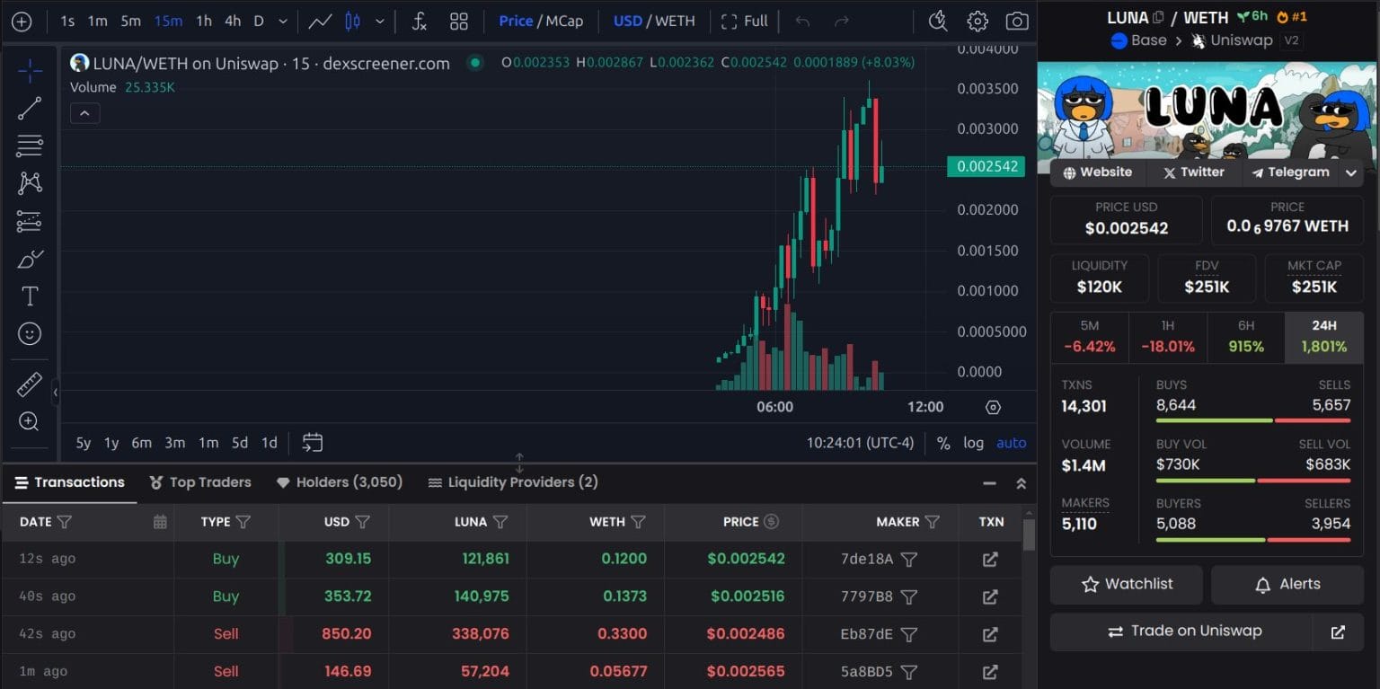Switch chart display to MCap
1380x689 pixels.
pyautogui.click(x=565, y=21)
